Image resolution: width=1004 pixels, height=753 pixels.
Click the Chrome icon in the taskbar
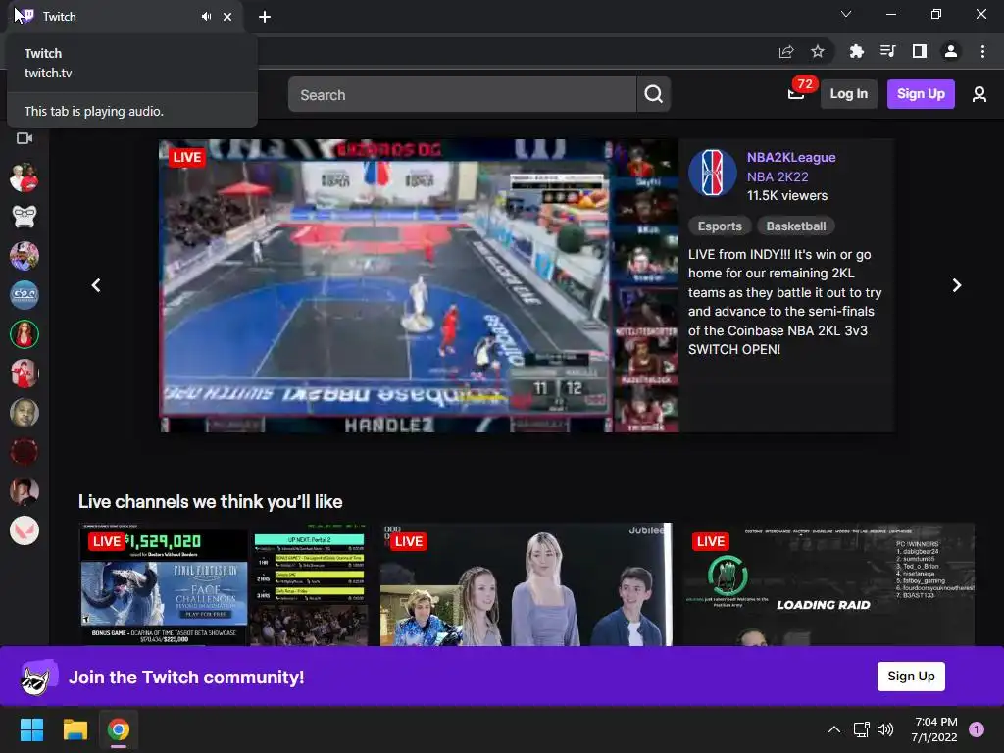click(119, 729)
